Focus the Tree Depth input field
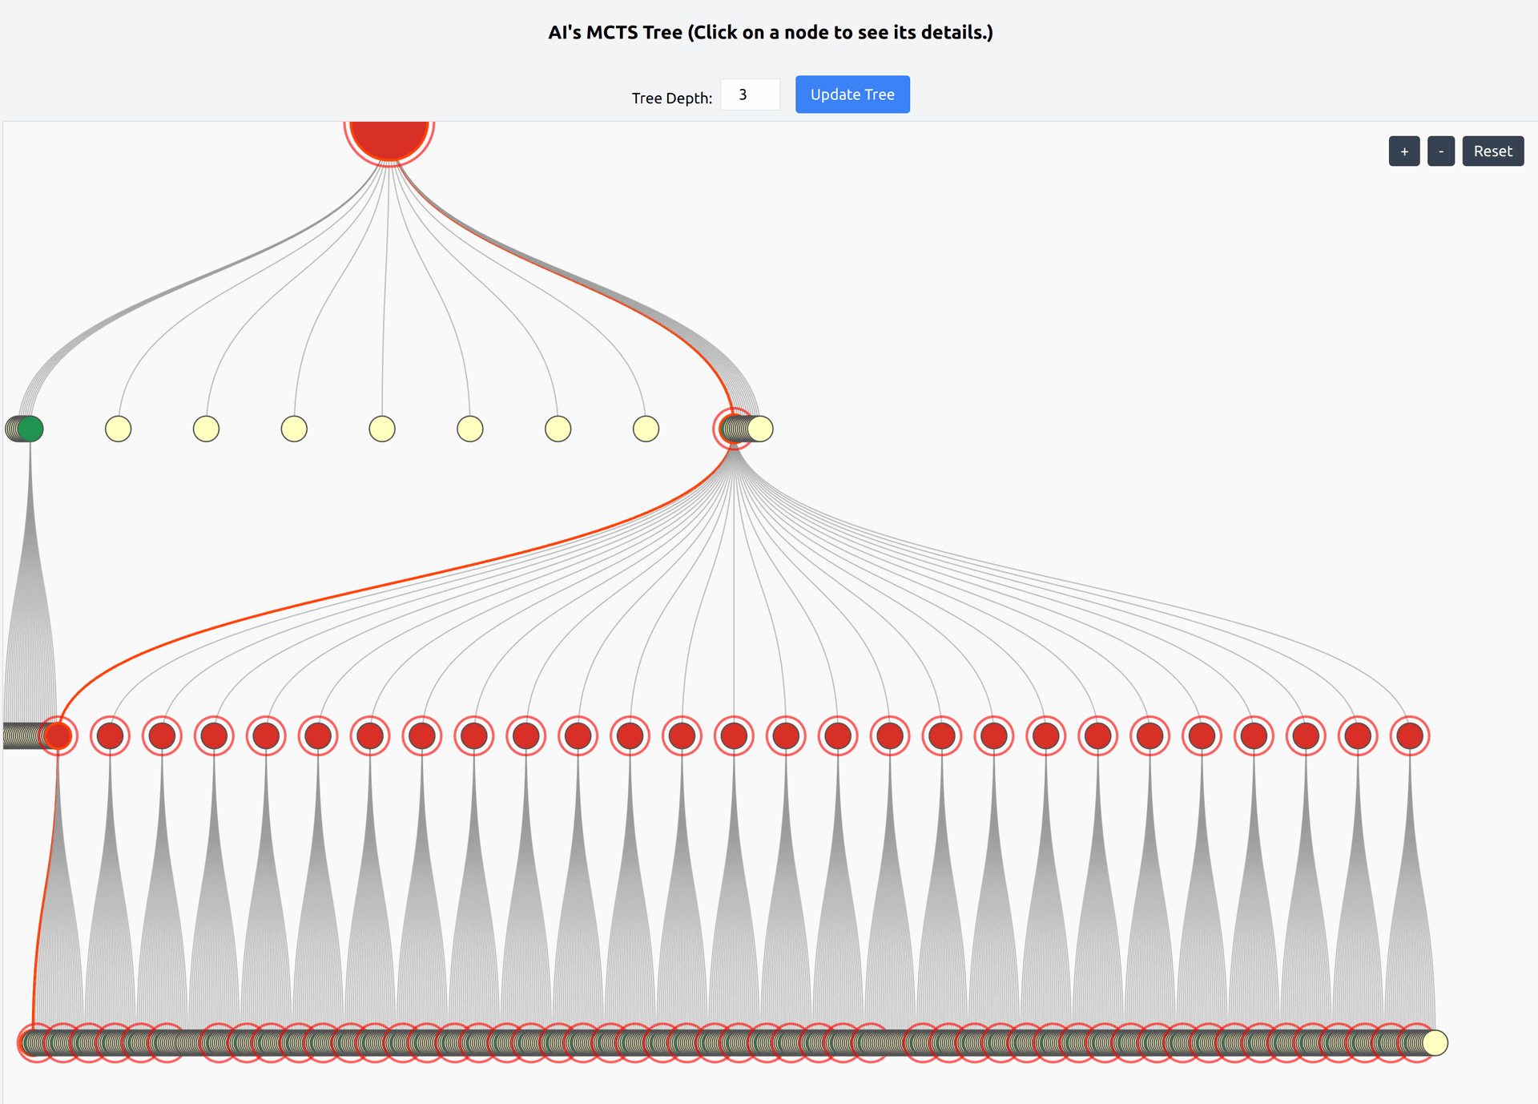Image resolution: width=1538 pixels, height=1104 pixels. (x=750, y=95)
